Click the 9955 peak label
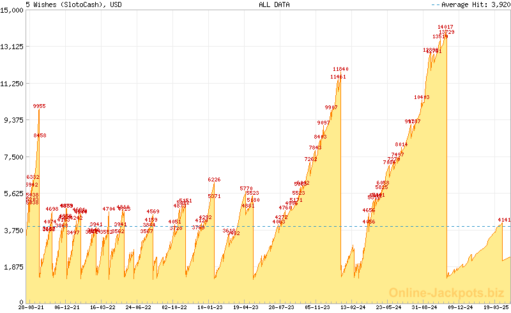 (39, 106)
